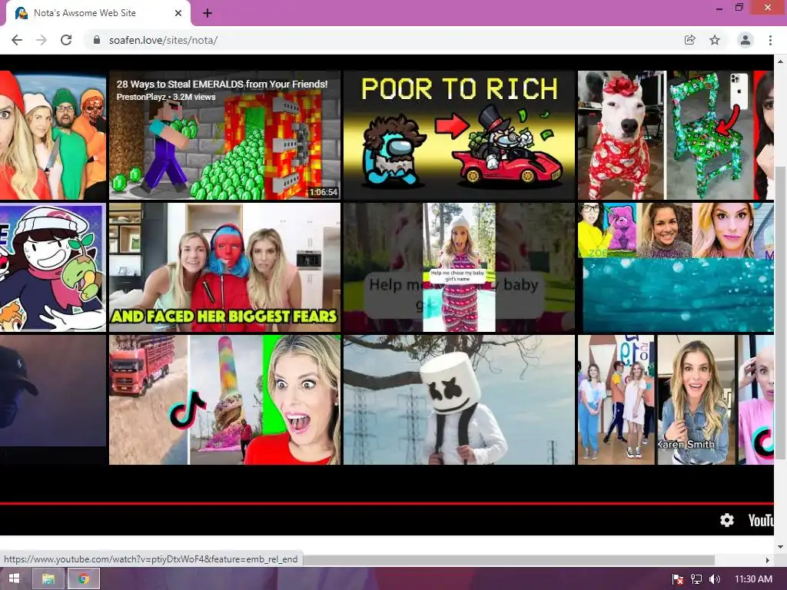787x590 pixels.
Task: Open the AND FACED HER BIGGEST FEARS video
Action: [x=224, y=267]
